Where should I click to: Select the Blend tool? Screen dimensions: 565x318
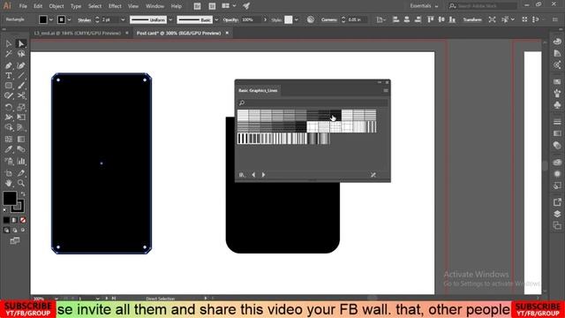21,149
